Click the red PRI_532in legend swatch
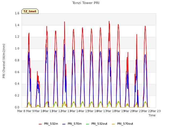The width and height of the screenshot is (172, 129). click(x=40, y=124)
